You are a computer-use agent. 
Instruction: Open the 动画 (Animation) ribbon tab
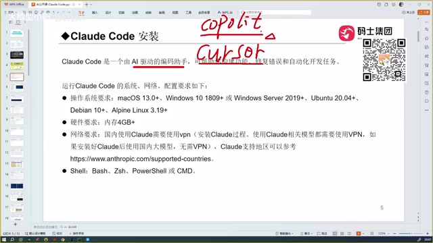(x=135, y=13)
